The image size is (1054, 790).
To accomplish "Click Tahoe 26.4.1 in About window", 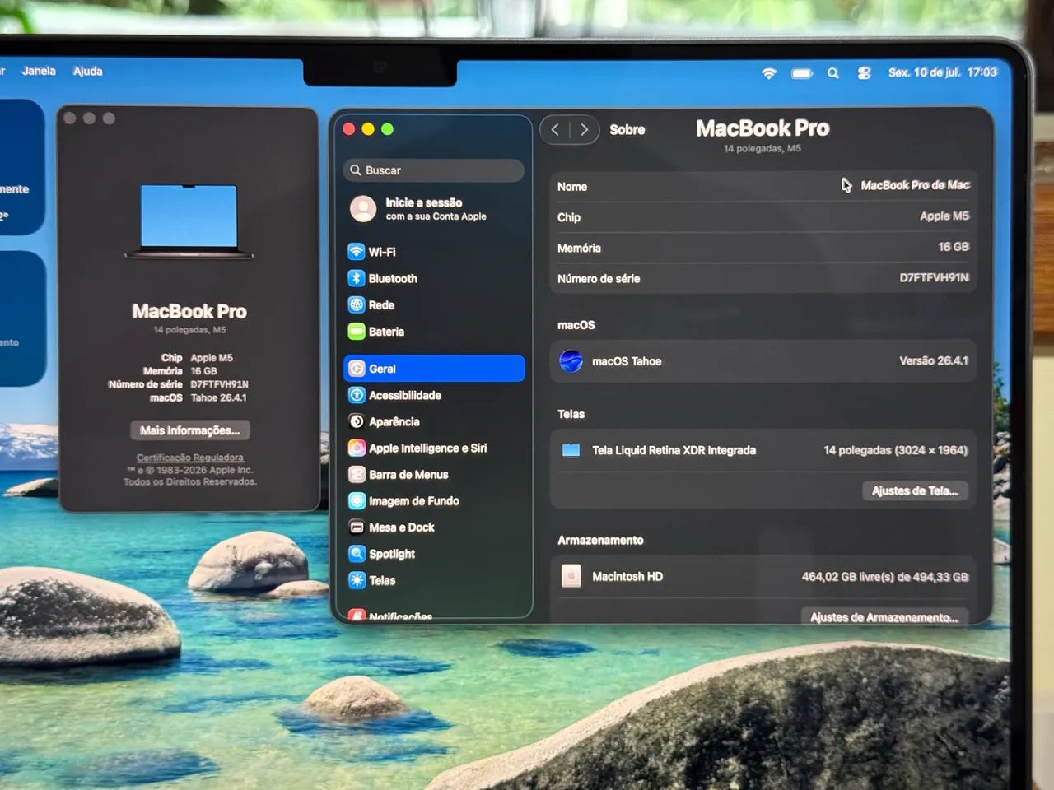I will pyautogui.click(x=218, y=397).
